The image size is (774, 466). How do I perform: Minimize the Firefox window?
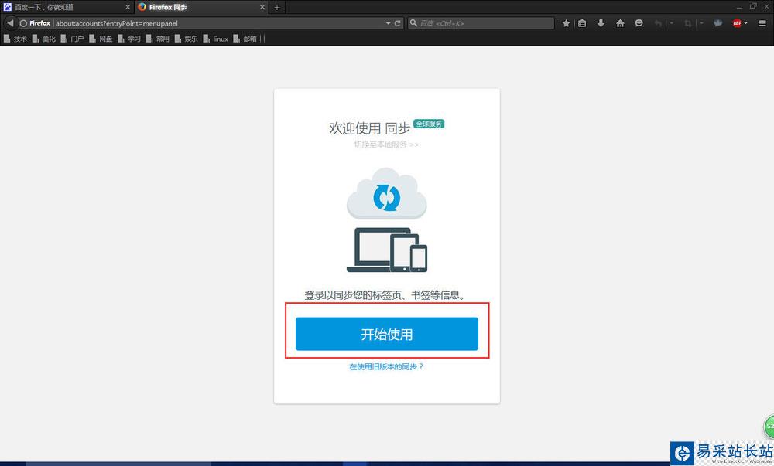click(x=739, y=7)
